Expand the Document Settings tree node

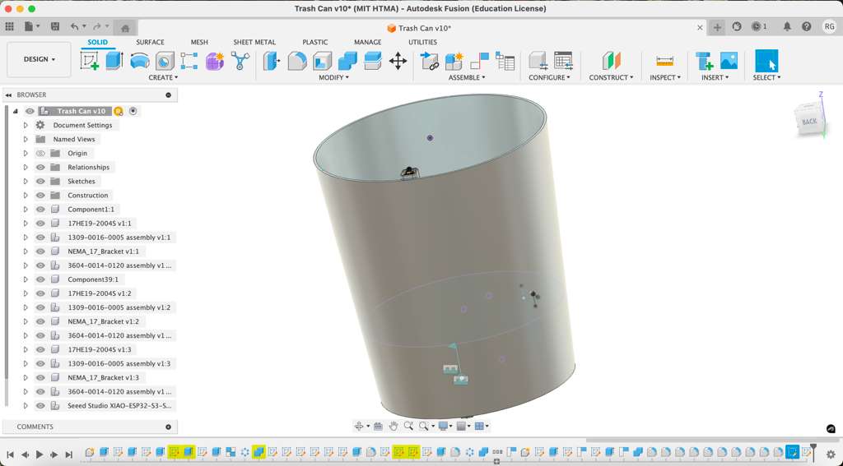click(26, 126)
